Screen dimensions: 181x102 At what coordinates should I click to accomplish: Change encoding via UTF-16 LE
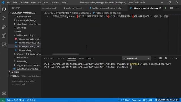tap(148, 100)
